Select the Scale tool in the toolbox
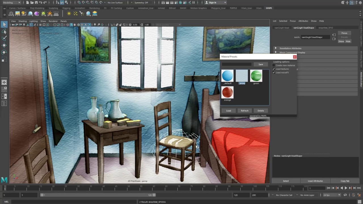 pyautogui.click(x=4, y=59)
